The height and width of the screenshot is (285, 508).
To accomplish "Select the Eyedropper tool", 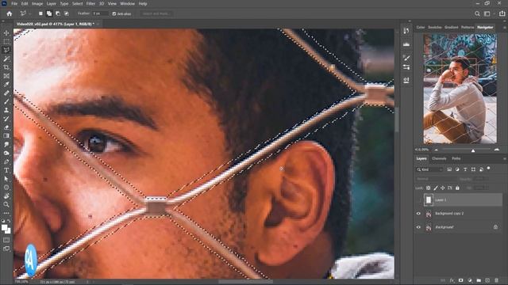I will pos(6,85).
